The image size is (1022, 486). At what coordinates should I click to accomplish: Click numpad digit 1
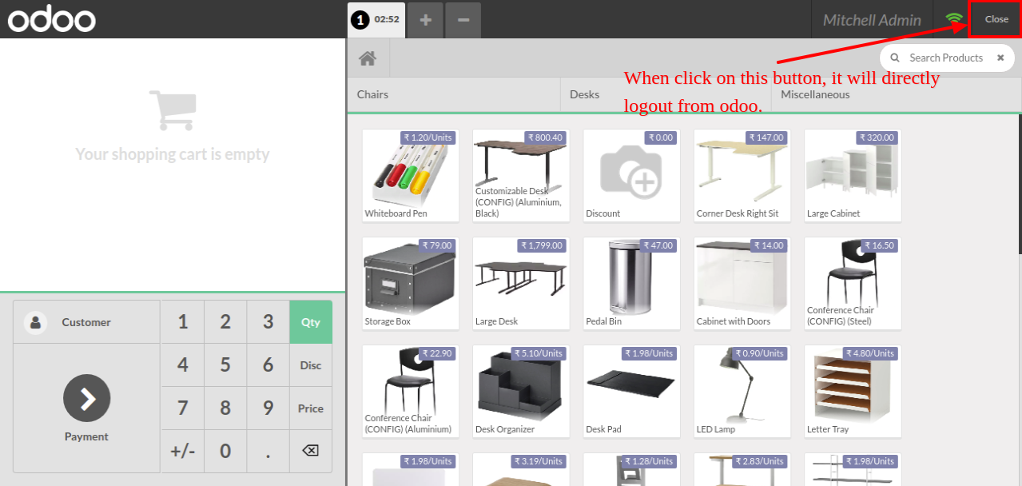click(x=183, y=322)
